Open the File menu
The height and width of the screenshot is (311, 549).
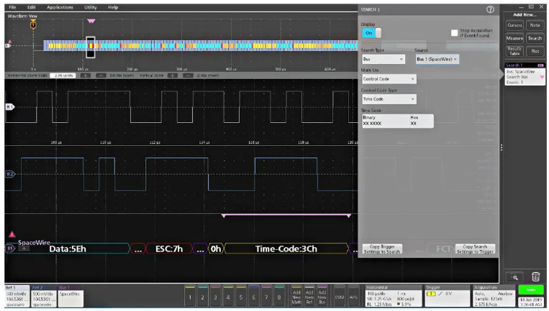click(x=12, y=7)
